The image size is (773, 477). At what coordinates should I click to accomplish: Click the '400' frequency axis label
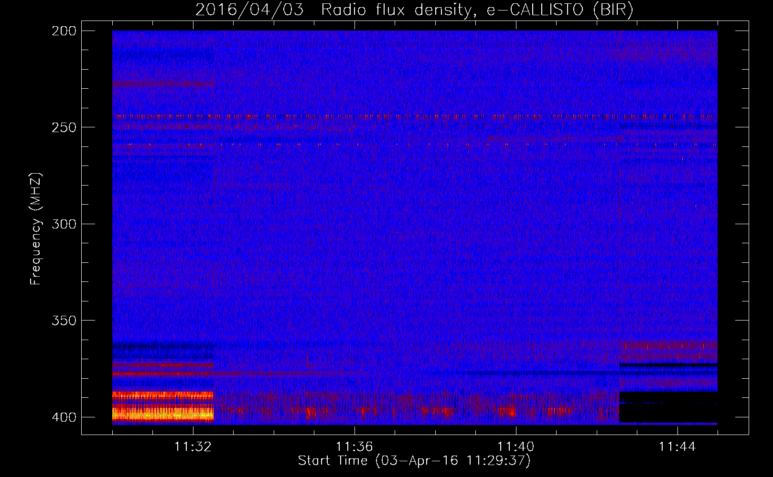point(64,417)
